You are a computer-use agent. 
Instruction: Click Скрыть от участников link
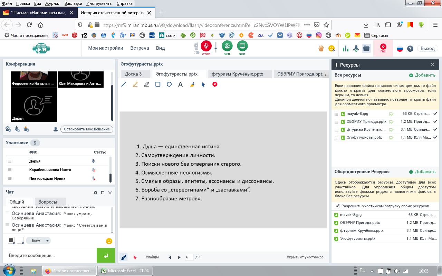click(305, 257)
